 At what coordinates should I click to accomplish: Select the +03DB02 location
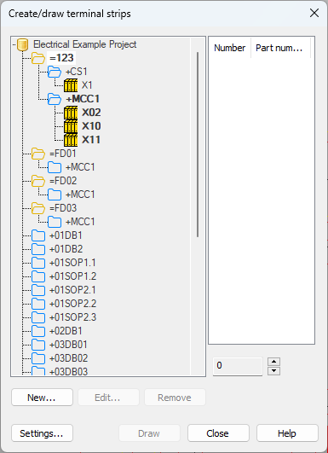(69, 358)
